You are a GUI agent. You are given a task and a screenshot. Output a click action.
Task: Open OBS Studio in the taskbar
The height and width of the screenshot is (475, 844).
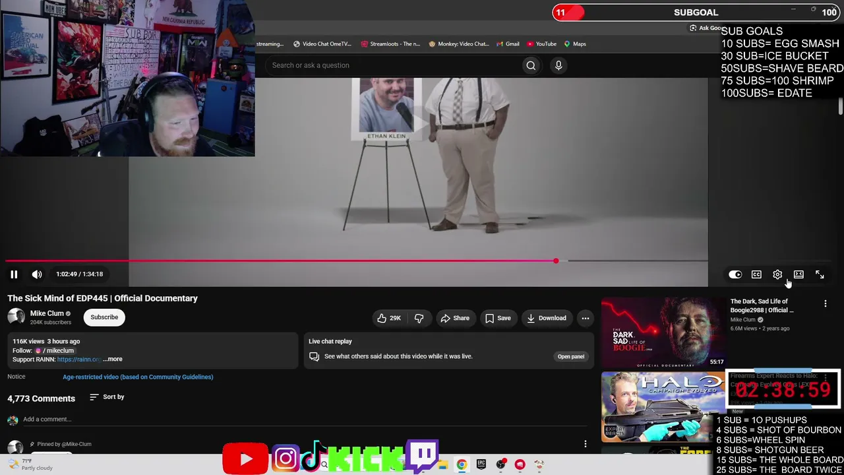[501, 464]
